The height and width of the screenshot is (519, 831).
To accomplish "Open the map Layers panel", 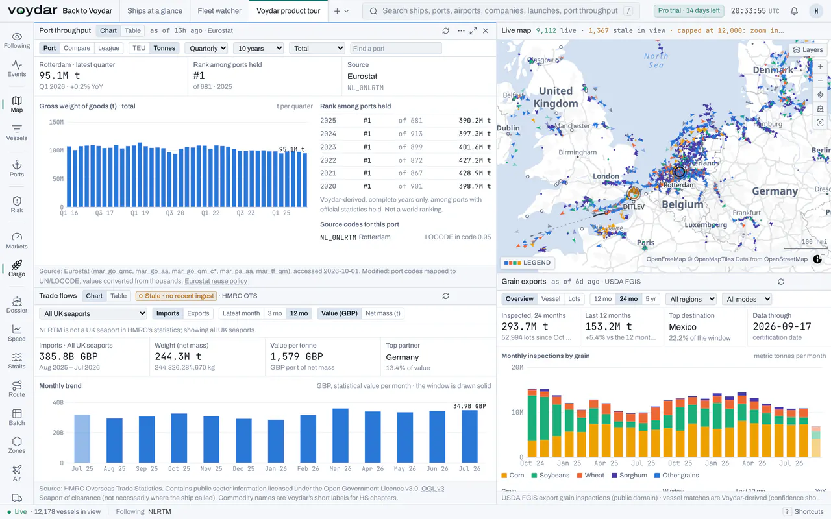I will coord(808,49).
